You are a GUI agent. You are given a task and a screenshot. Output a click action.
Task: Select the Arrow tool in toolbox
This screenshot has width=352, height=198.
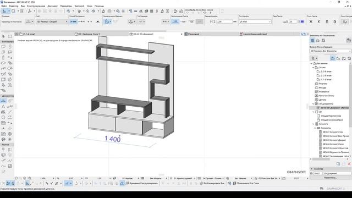pos(3,36)
